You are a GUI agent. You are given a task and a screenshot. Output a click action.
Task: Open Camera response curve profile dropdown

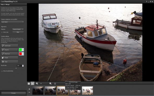(12, 22)
